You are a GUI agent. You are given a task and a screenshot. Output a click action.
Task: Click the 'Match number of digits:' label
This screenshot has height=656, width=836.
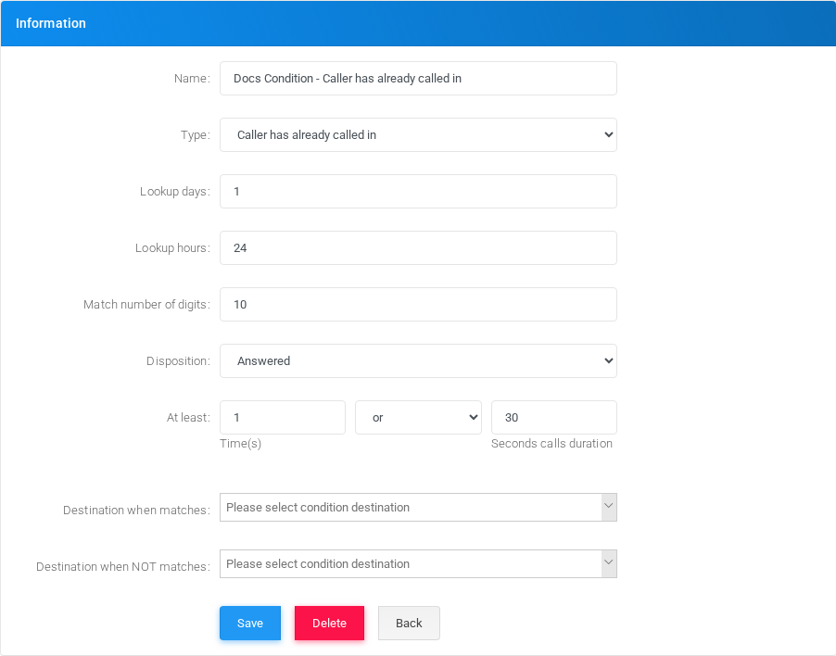tap(146, 304)
